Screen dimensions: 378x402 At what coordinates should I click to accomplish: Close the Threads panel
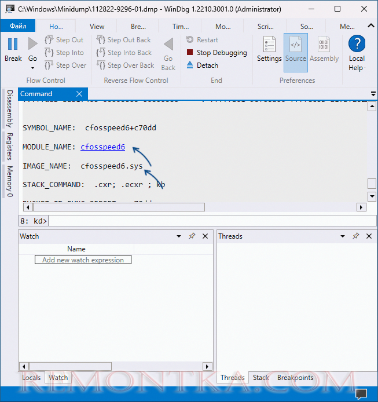pyautogui.click(x=369, y=236)
